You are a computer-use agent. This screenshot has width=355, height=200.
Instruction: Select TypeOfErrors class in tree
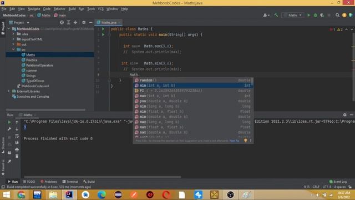[35, 81]
